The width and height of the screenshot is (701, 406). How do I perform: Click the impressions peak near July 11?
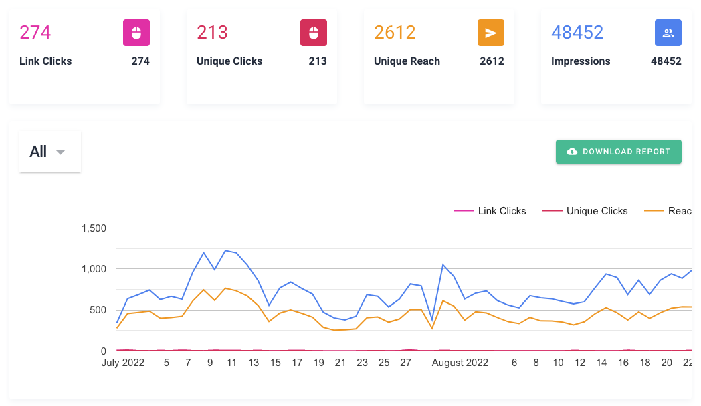pos(226,250)
